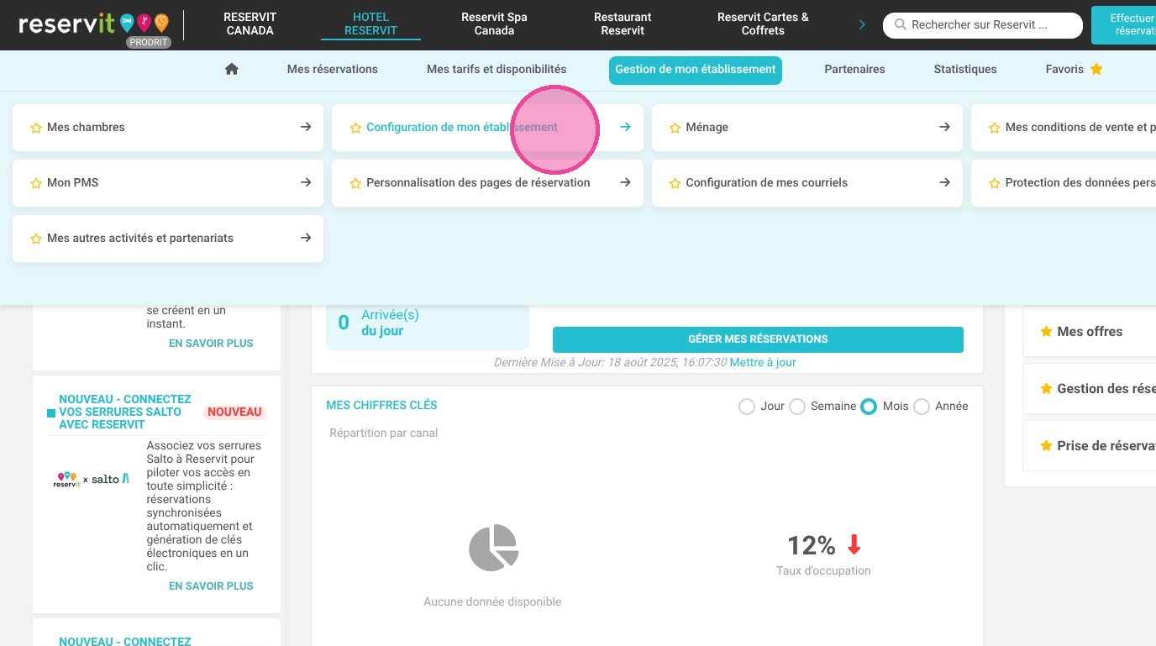Click the Favoris star icon
This screenshot has height=646, width=1156.
[1096, 69]
